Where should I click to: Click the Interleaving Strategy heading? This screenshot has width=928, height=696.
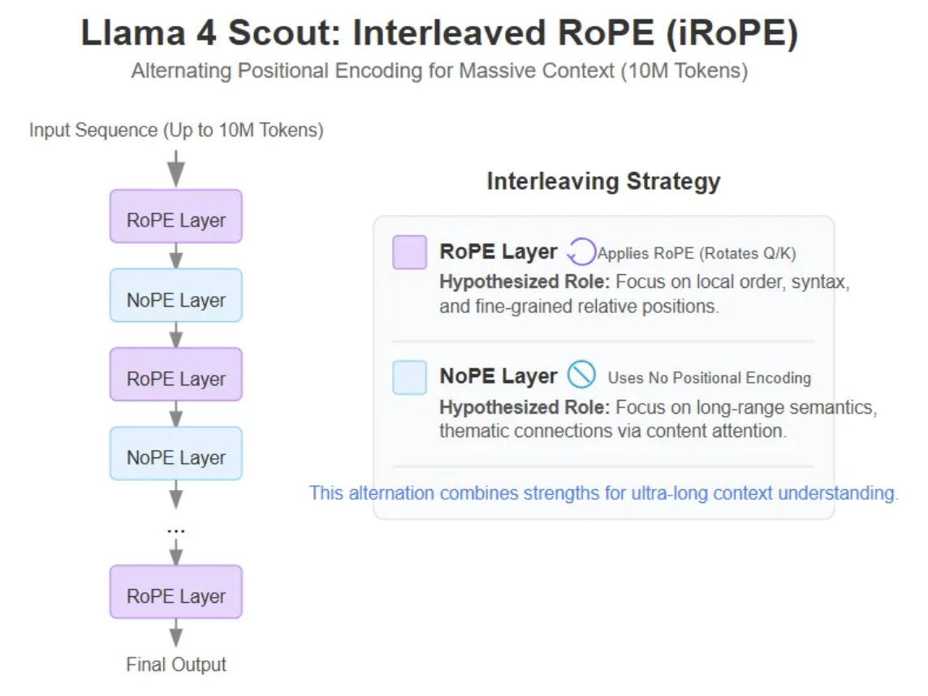click(x=603, y=181)
